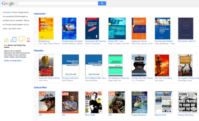Click author text Edith Wharton
Image resolution: width=199 pixels, height=121 pixels.
[x=67, y=81]
